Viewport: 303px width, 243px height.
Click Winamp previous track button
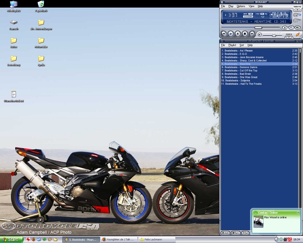point(224,34)
